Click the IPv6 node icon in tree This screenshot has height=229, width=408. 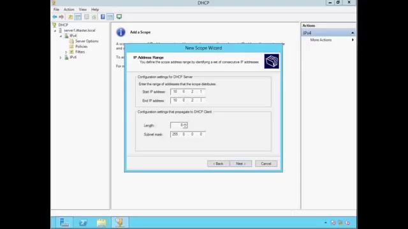[66, 57]
